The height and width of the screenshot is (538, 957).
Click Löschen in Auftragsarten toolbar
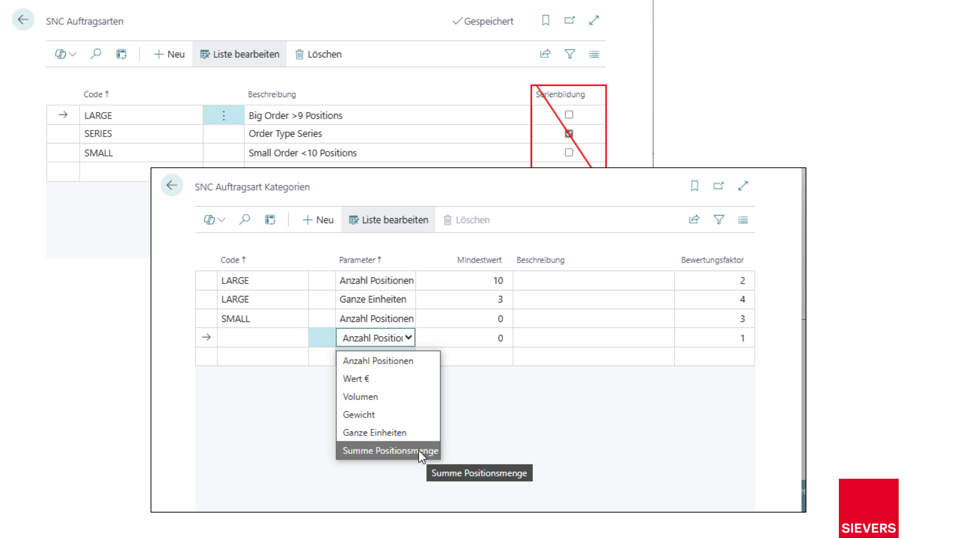pyautogui.click(x=319, y=54)
